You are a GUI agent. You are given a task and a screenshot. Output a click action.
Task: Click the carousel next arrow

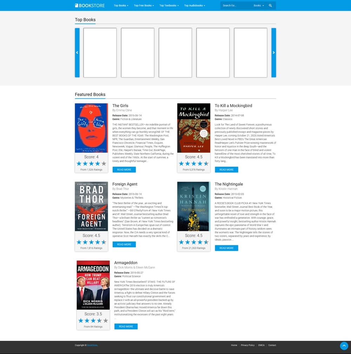coord(274,53)
